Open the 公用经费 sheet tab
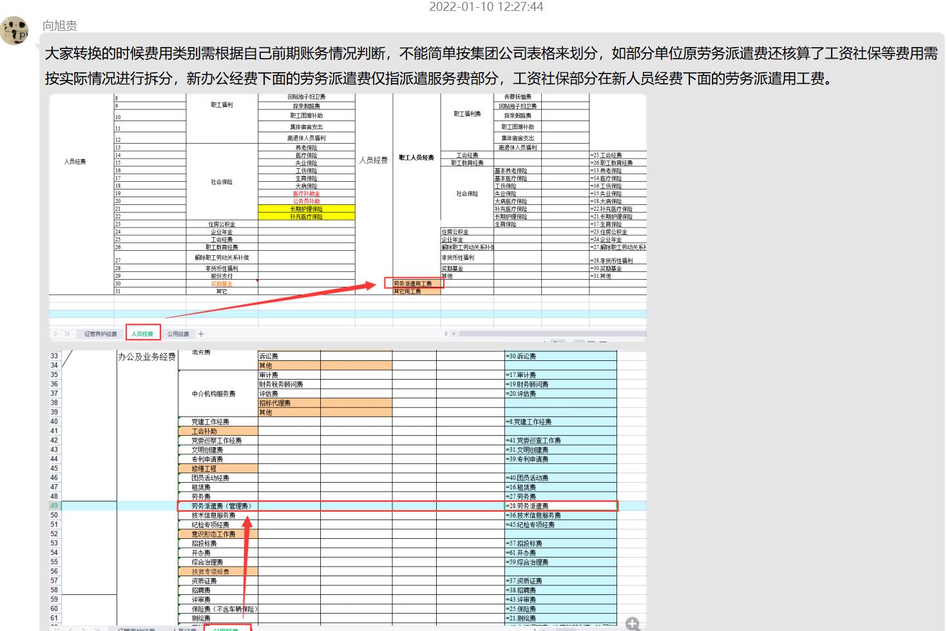Image resolution: width=947 pixels, height=631 pixels. tap(178, 334)
